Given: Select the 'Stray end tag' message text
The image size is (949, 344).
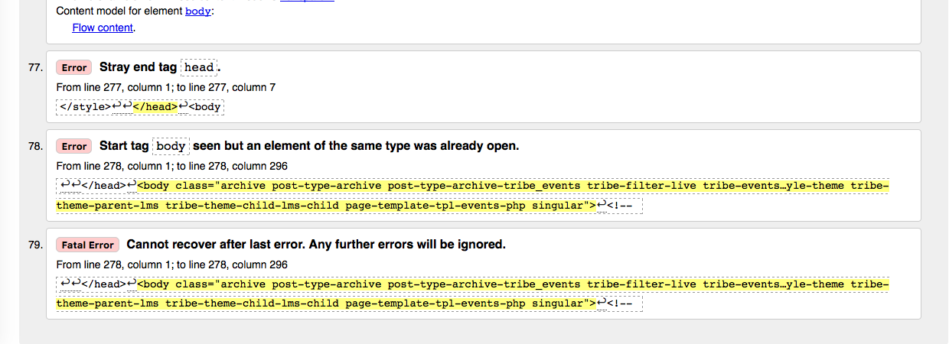Looking at the screenshot, I should point(138,67).
